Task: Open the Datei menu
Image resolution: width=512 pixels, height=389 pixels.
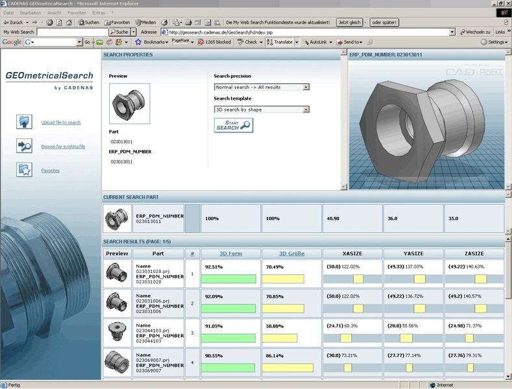Action: coord(9,13)
